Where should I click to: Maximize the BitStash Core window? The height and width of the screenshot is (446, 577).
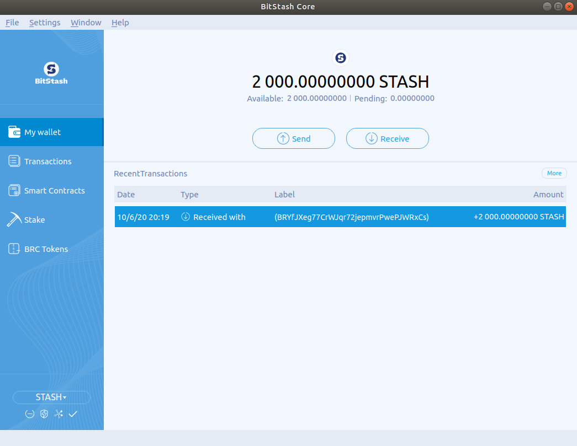click(x=558, y=7)
